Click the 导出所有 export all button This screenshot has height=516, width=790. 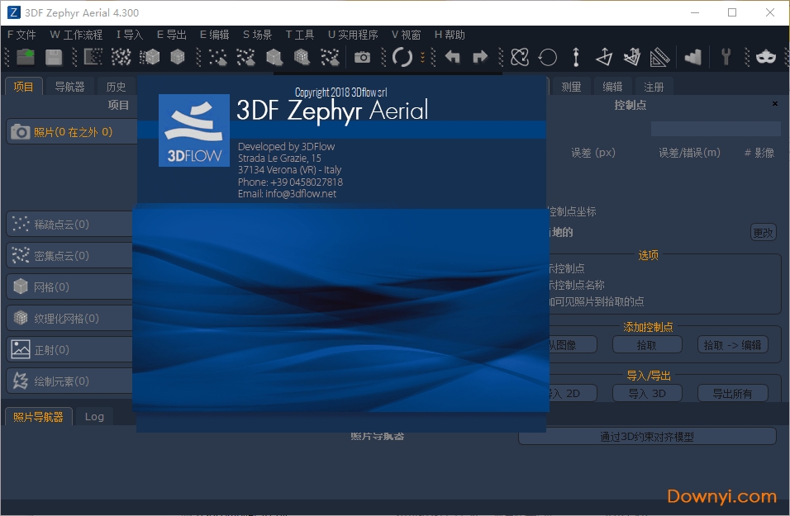[x=732, y=393]
